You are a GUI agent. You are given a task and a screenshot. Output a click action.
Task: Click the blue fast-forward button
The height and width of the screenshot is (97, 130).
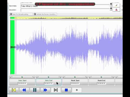coord(45,90)
